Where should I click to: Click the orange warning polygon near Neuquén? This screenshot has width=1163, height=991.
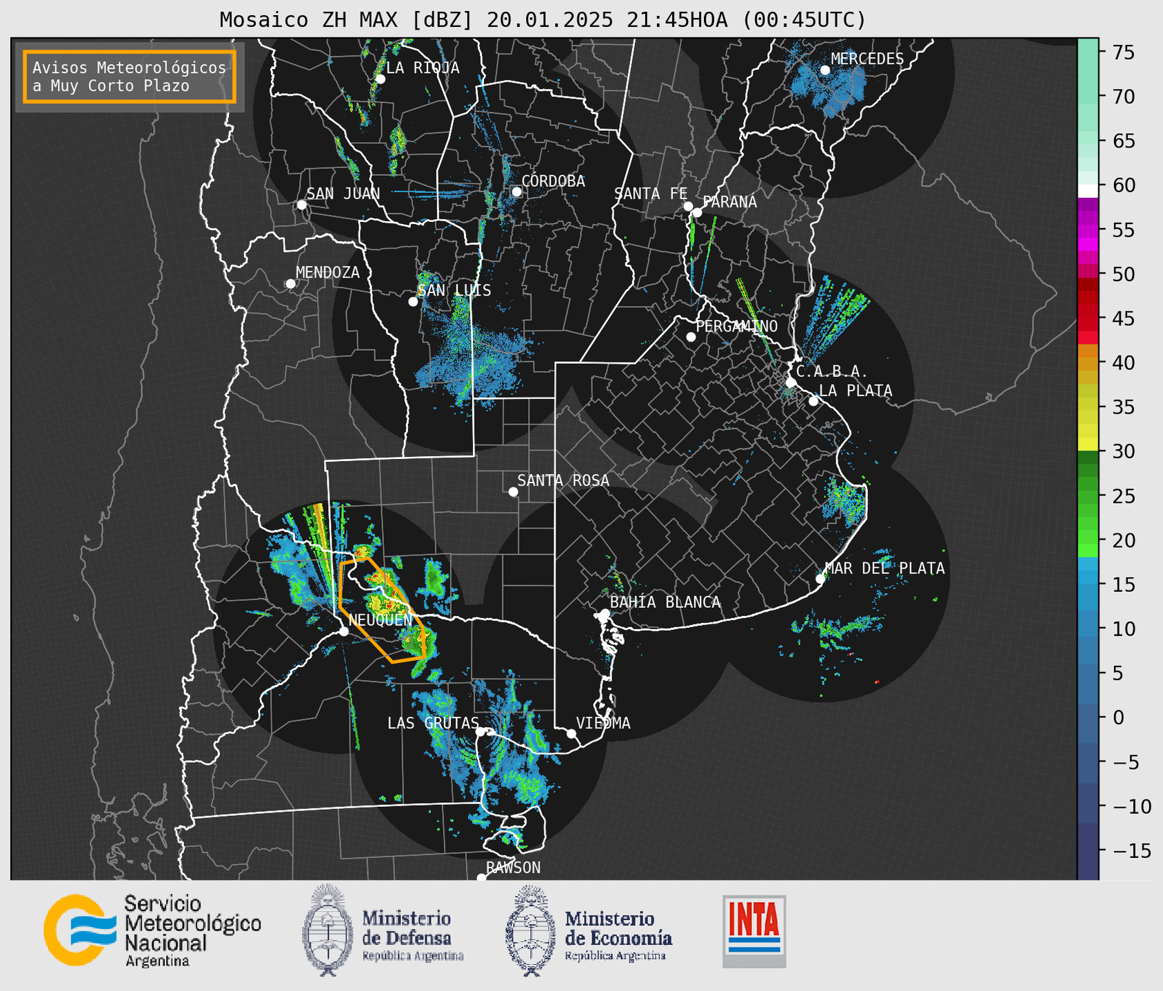(x=383, y=610)
